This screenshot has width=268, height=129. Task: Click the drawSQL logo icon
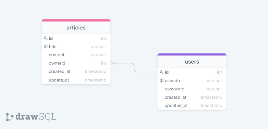(x=10, y=117)
